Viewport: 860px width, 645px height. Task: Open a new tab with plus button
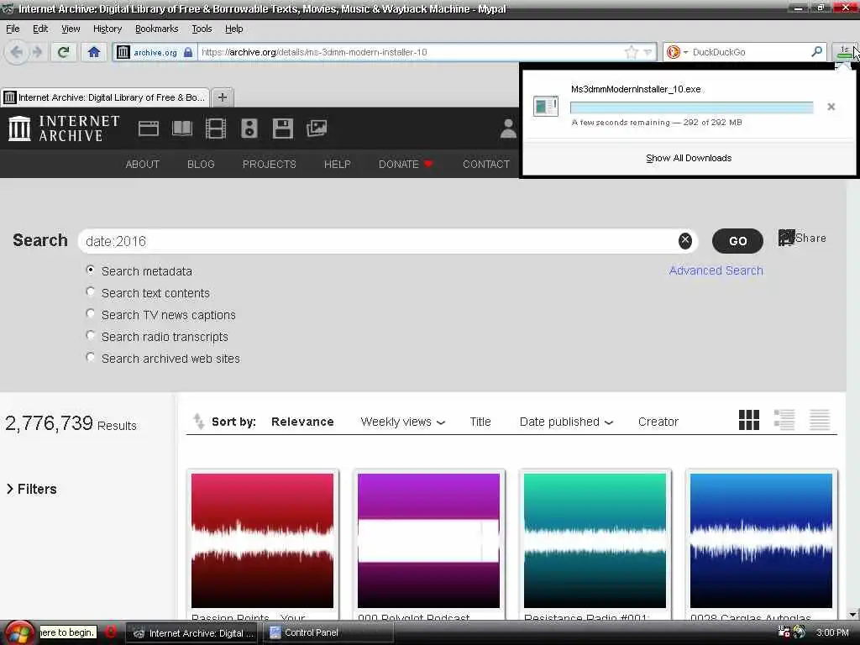(x=222, y=97)
